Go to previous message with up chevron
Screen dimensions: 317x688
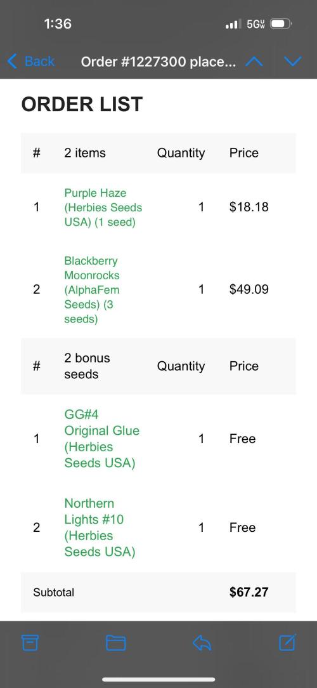(254, 62)
